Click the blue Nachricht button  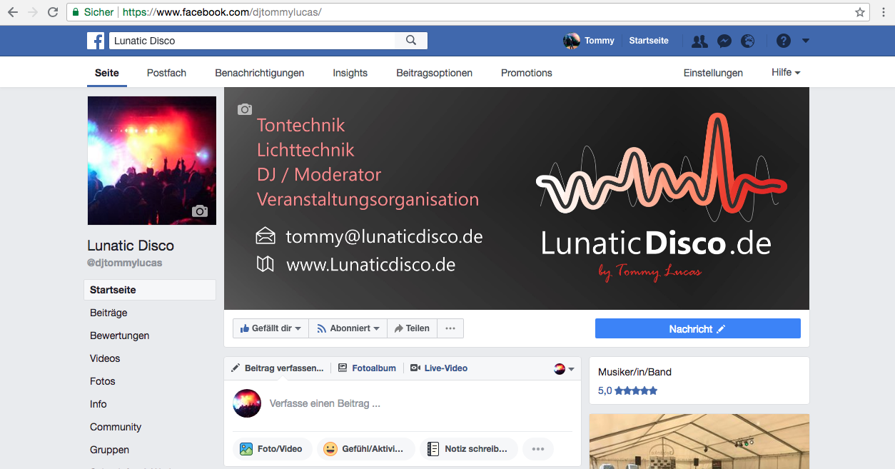click(698, 328)
